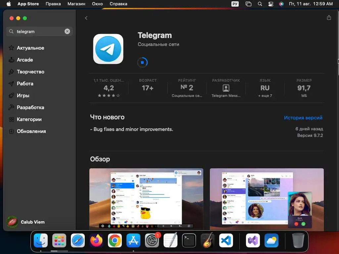
Task: Open the first Telegram preview screenshot
Action: point(146,199)
